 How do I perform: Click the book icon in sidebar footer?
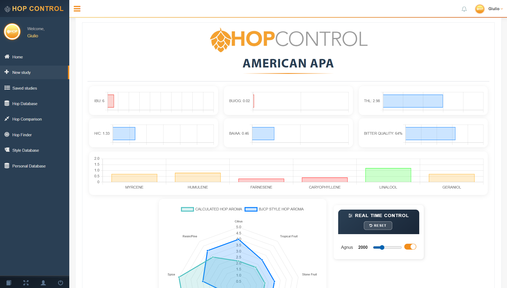[x=9, y=283]
